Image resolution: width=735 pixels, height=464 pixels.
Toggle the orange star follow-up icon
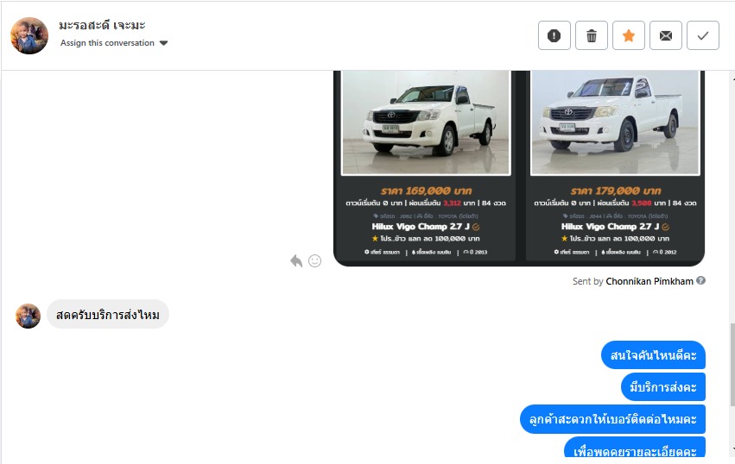(629, 35)
